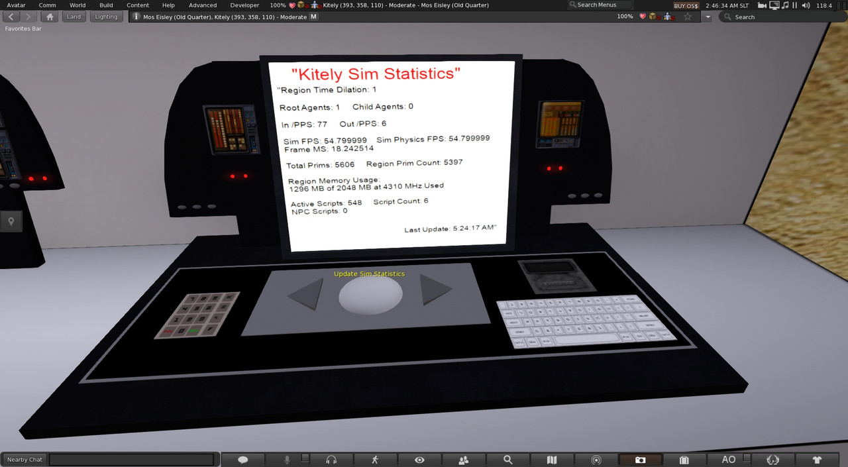Viewport: 848px width, 467px height.
Task: Go back with navigation back arrow
Action: pyautogui.click(x=11, y=17)
